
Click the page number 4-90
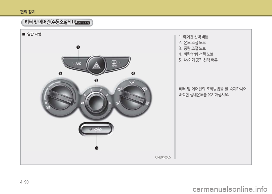[x=24, y=182]
